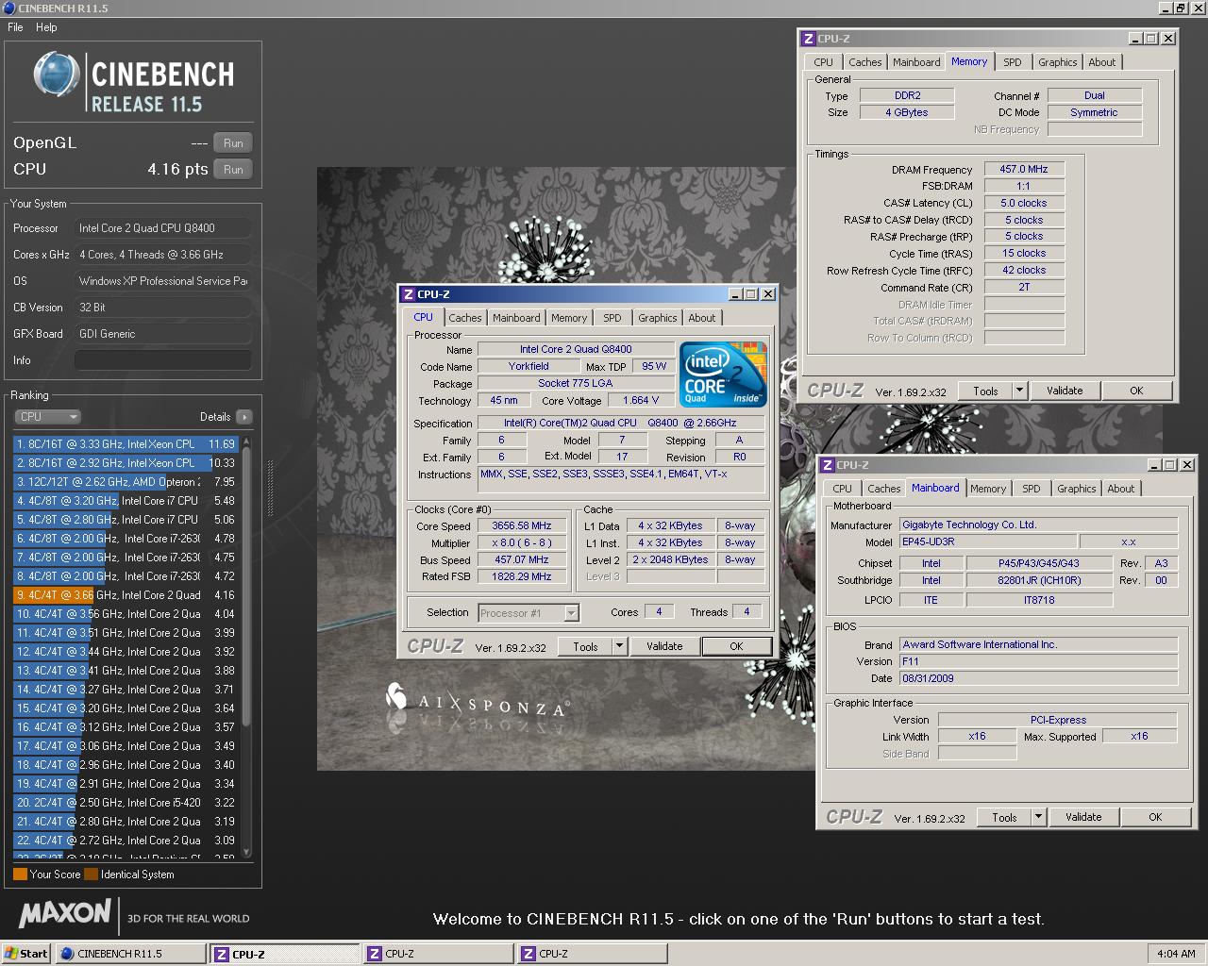Viewport: 1208px width, 966px height.
Task: Click Validate in the CPU-Z Memory window
Action: tap(1065, 391)
